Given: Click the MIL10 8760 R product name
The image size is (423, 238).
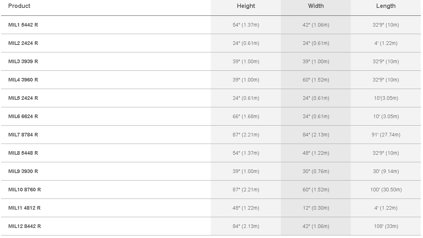Looking at the screenshot, I should [x=24, y=190].
